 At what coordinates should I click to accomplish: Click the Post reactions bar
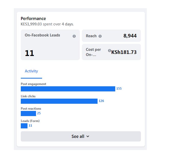(28, 114)
